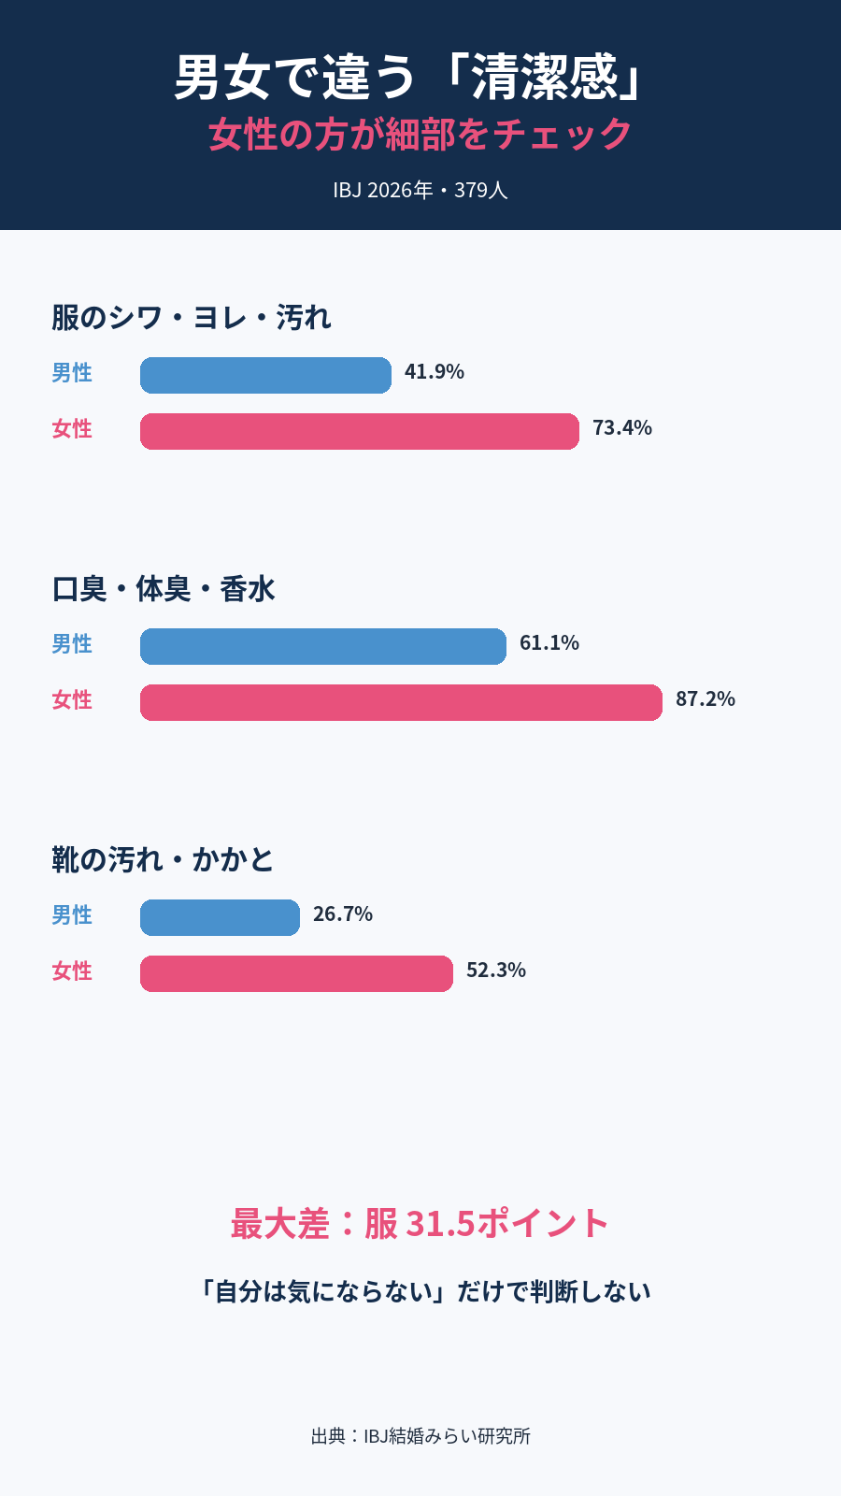Click the pink subtitle 女性の方が細部をチェック
The height and width of the screenshot is (1496, 841).
pos(420,135)
